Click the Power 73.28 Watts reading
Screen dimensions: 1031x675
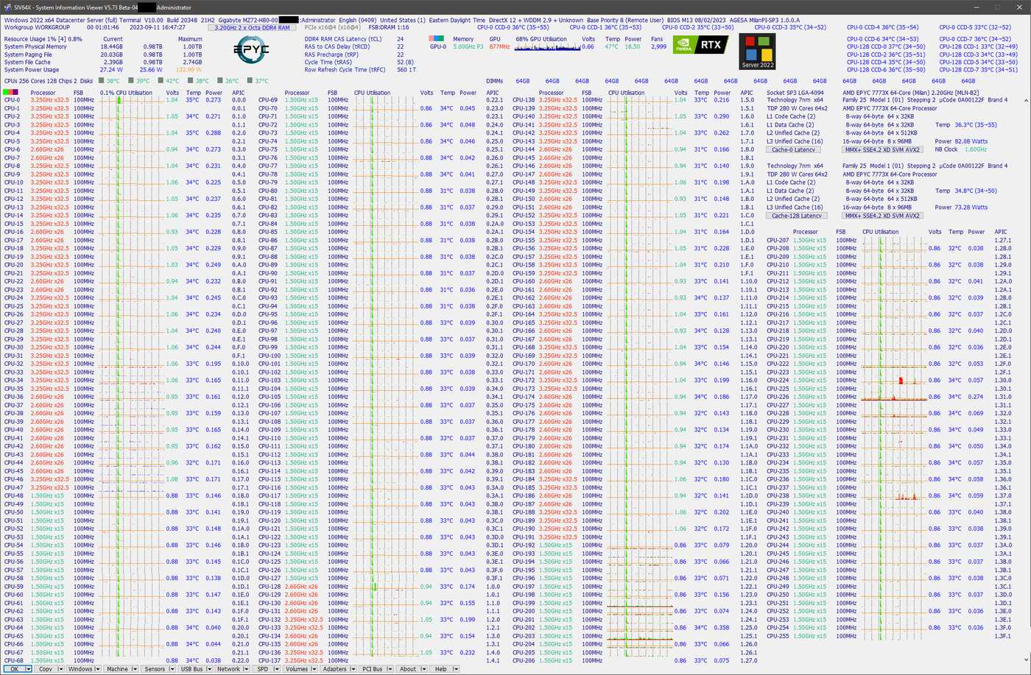pos(961,208)
